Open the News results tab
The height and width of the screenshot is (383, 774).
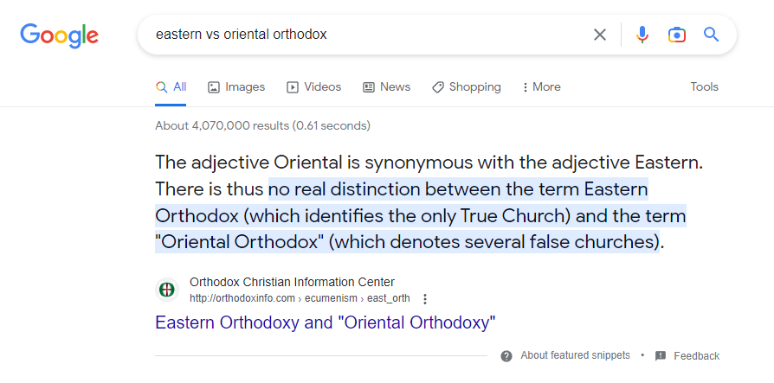click(x=386, y=87)
